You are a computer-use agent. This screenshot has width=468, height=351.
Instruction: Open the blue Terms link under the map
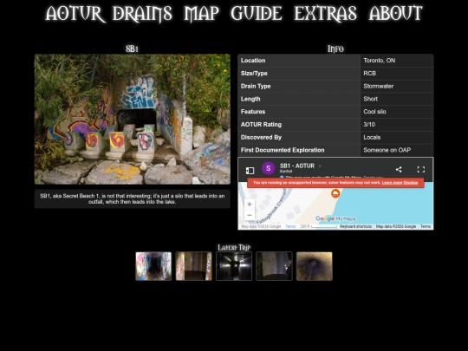pos(290,226)
